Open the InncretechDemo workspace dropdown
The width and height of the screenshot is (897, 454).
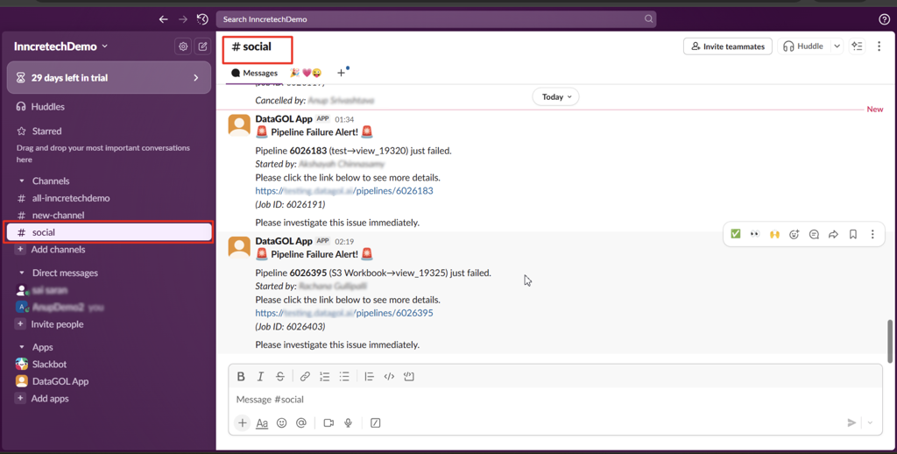pos(61,46)
